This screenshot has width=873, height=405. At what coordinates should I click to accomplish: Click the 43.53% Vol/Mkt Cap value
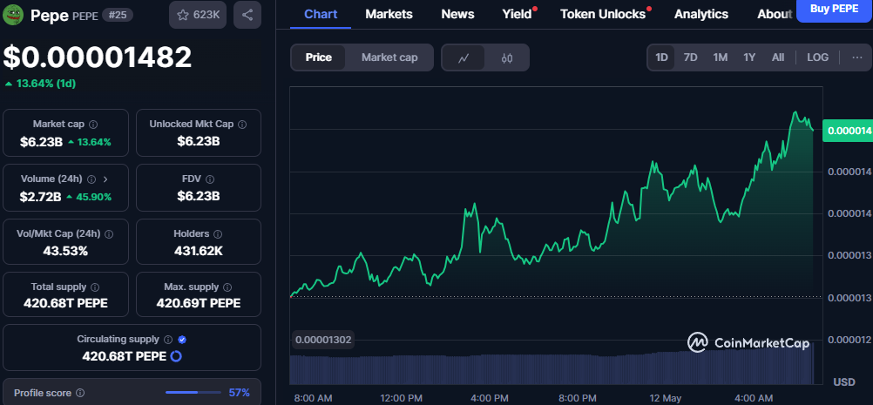pos(65,251)
